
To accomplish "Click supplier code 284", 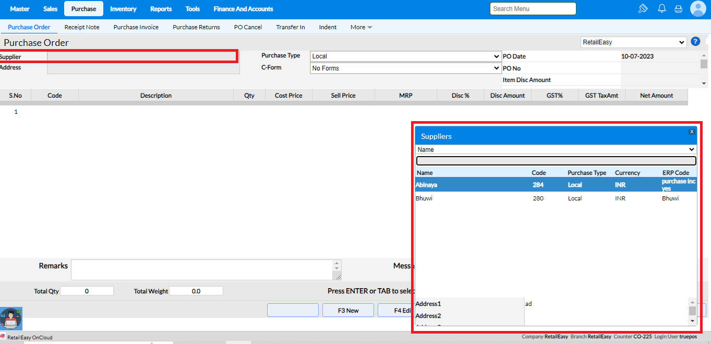I will coord(538,185).
